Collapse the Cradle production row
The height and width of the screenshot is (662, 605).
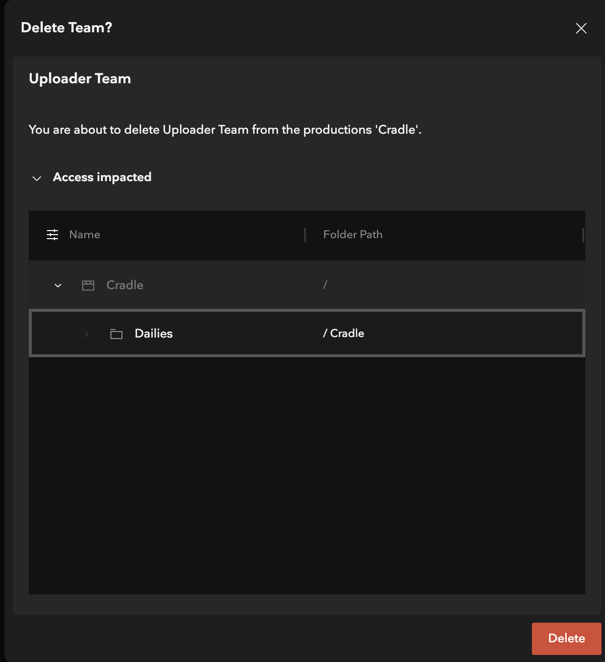(x=58, y=285)
